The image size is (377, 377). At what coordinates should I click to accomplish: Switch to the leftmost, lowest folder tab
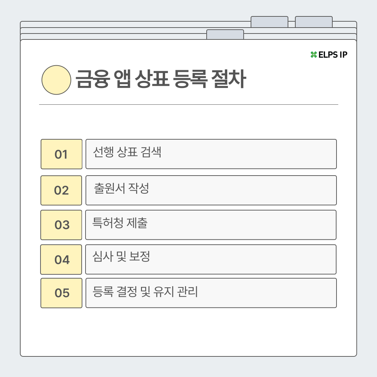click(225, 35)
